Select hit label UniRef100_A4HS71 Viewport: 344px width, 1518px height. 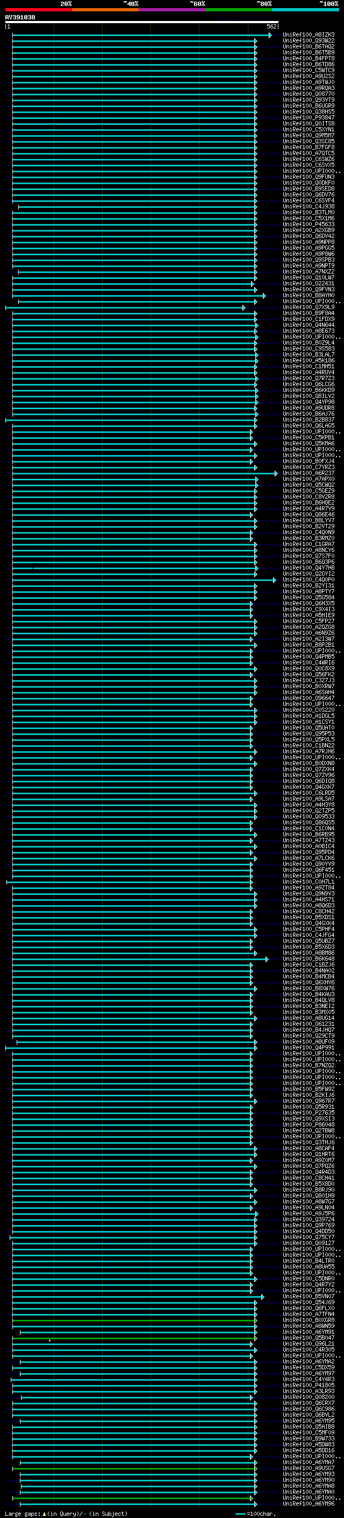pyautogui.click(x=309, y=900)
